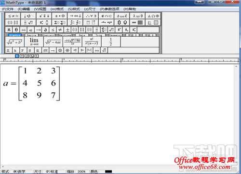This screenshot has width=241, height=174.
Task: Insert the circled times ⊗ symbol in bottom bar
Action: [x=60, y=50]
